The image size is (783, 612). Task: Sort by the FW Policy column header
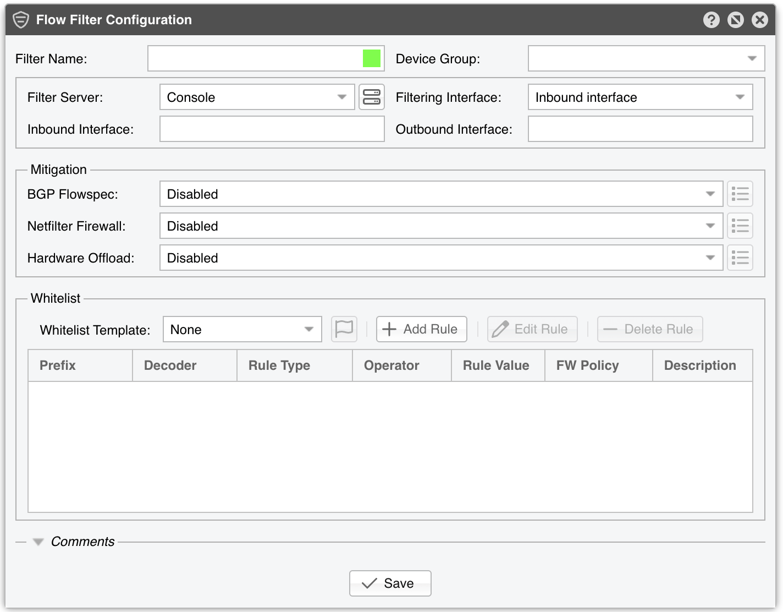tap(599, 365)
